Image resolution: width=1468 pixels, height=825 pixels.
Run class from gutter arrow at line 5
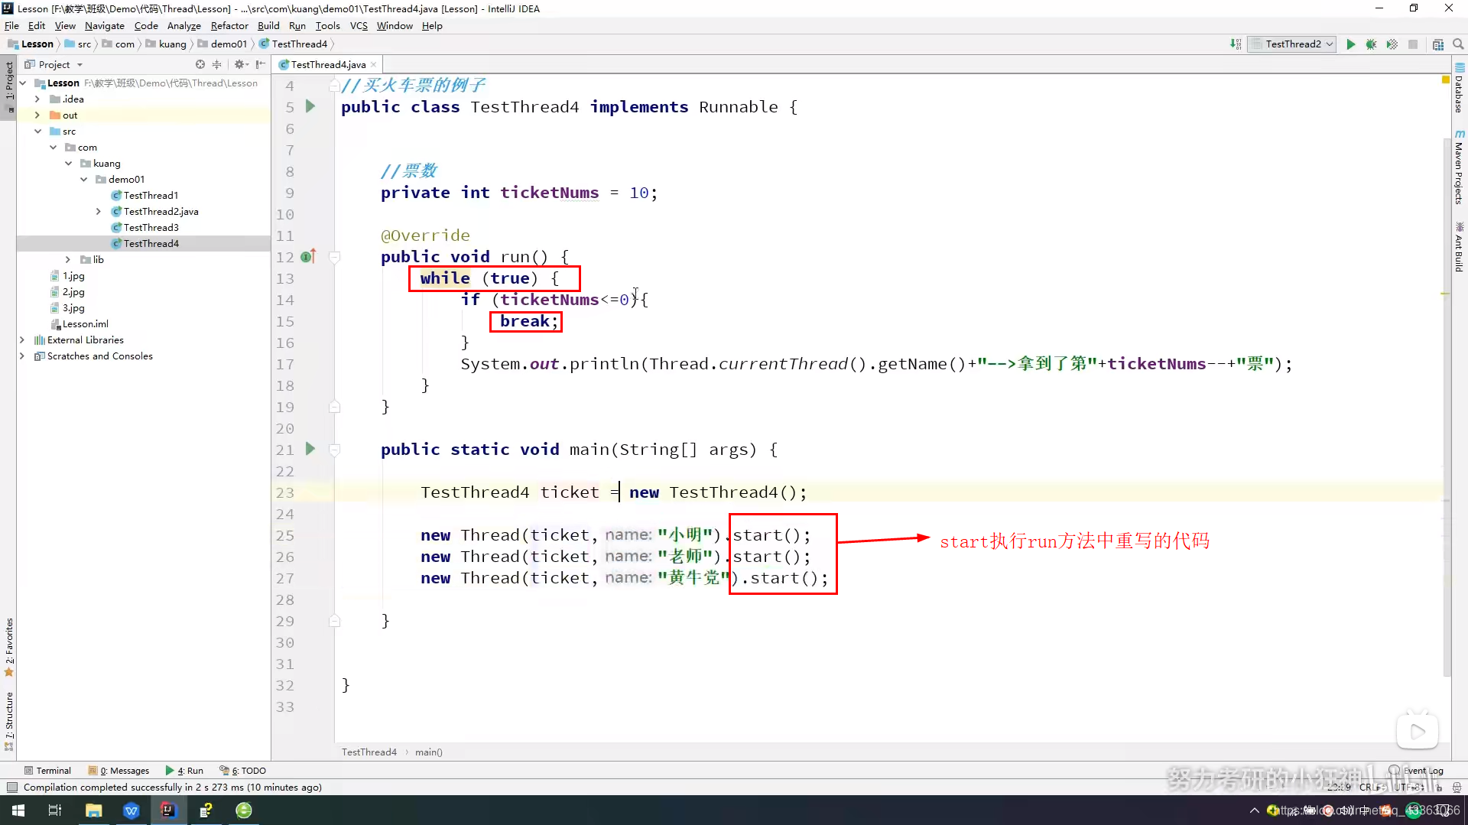[310, 107]
